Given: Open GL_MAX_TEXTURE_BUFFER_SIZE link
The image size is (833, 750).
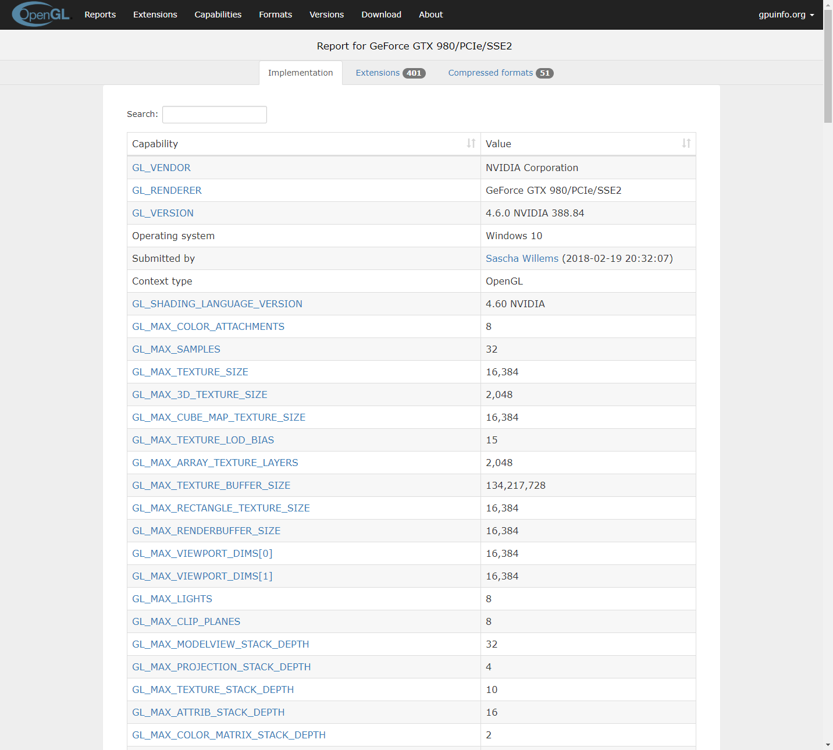Looking at the screenshot, I should click(x=211, y=485).
